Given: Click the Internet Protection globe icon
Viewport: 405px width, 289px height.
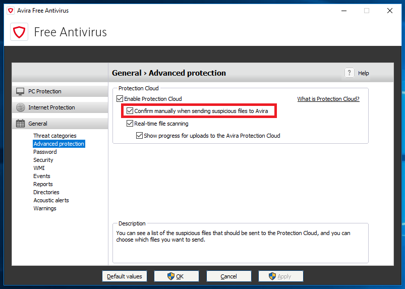Looking at the screenshot, I should 20,107.
